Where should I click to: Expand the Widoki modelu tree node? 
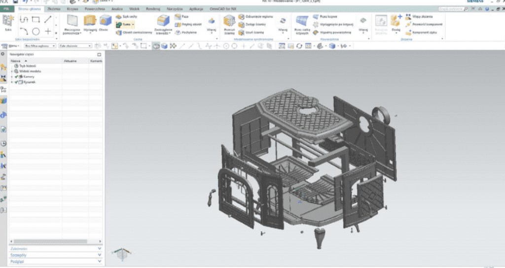12,71
